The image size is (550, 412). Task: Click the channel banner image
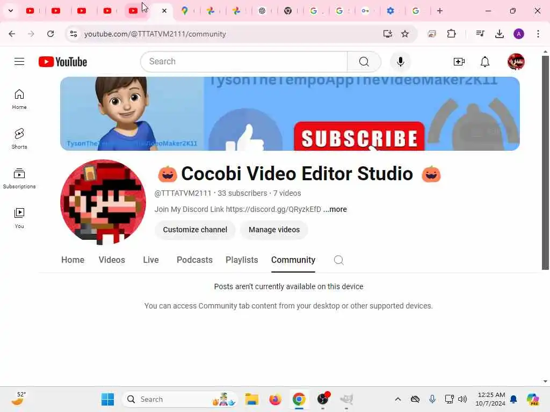pyautogui.click(x=290, y=114)
